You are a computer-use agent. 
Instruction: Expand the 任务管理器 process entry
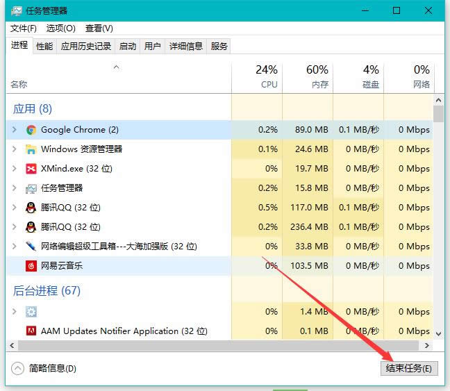[x=14, y=188]
